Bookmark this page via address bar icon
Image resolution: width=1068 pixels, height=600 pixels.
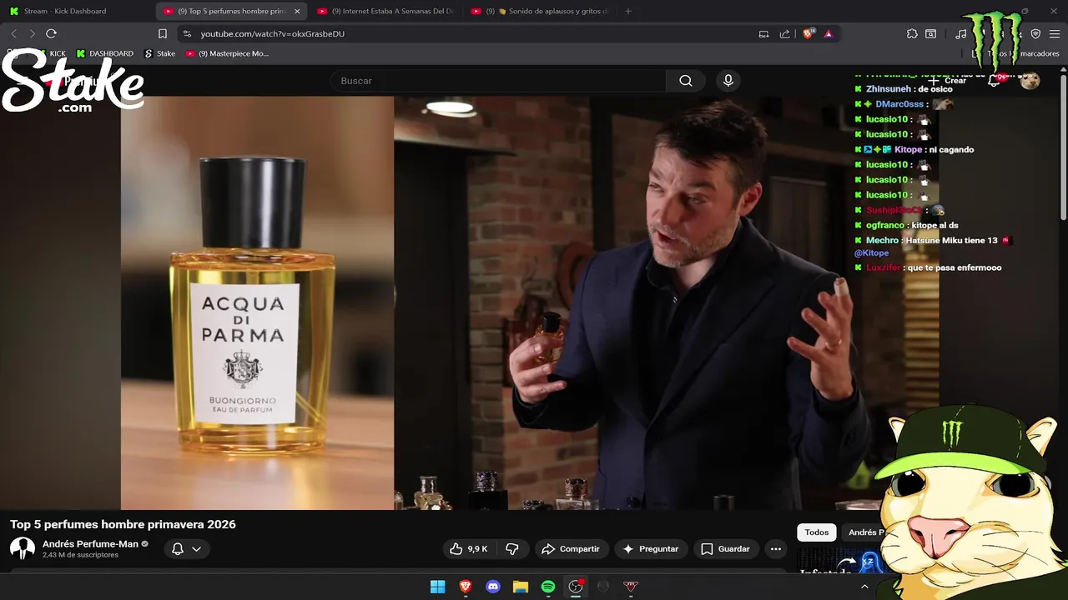[x=163, y=33]
